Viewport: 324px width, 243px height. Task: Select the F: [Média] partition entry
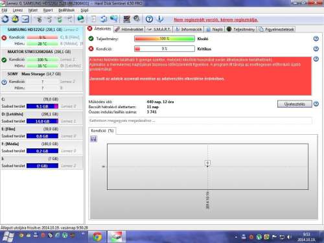click(x=41, y=147)
